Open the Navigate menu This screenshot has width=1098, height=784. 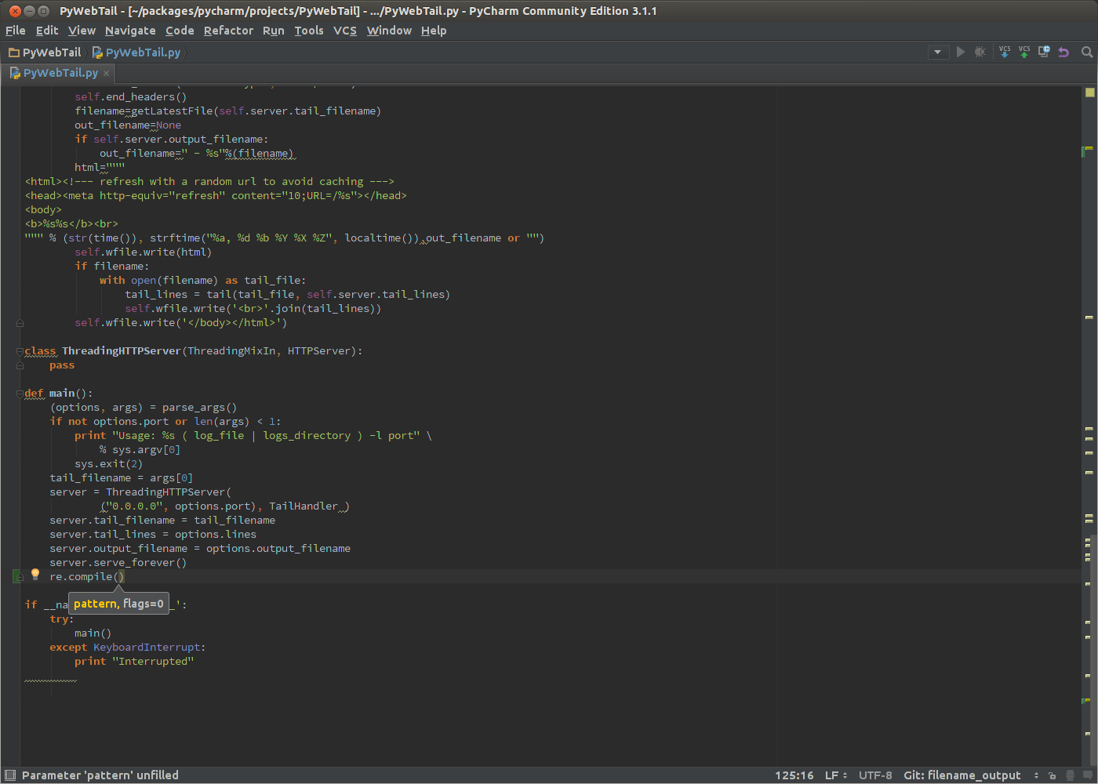[x=130, y=31]
